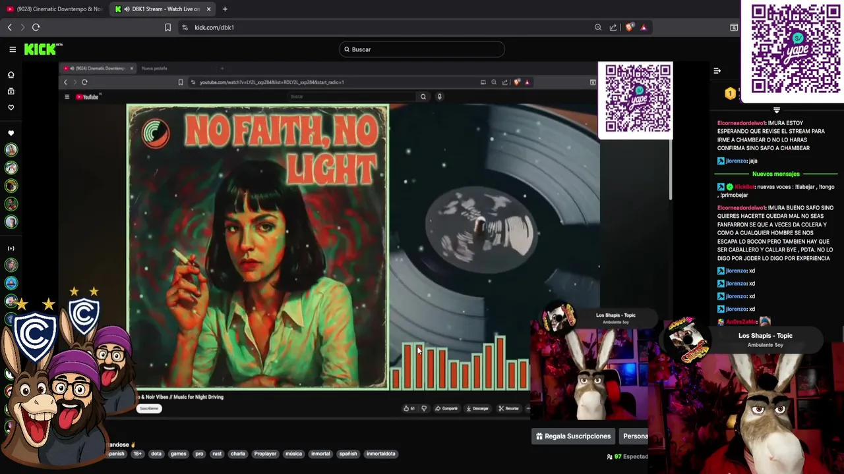This screenshot has width=844, height=474.
Task: Click jlorenzo username on the jaja message
Action: click(736, 161)
